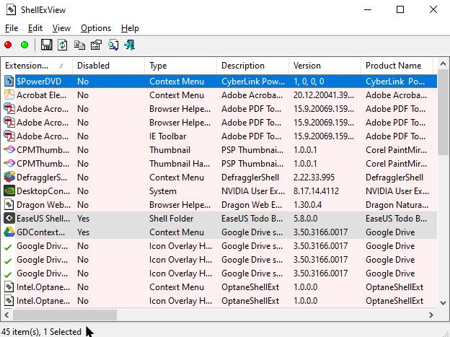Viewport: 450px width, 337px height.
Task: Click the vertical scrollbar down arrow
Action: pos(443,303)
